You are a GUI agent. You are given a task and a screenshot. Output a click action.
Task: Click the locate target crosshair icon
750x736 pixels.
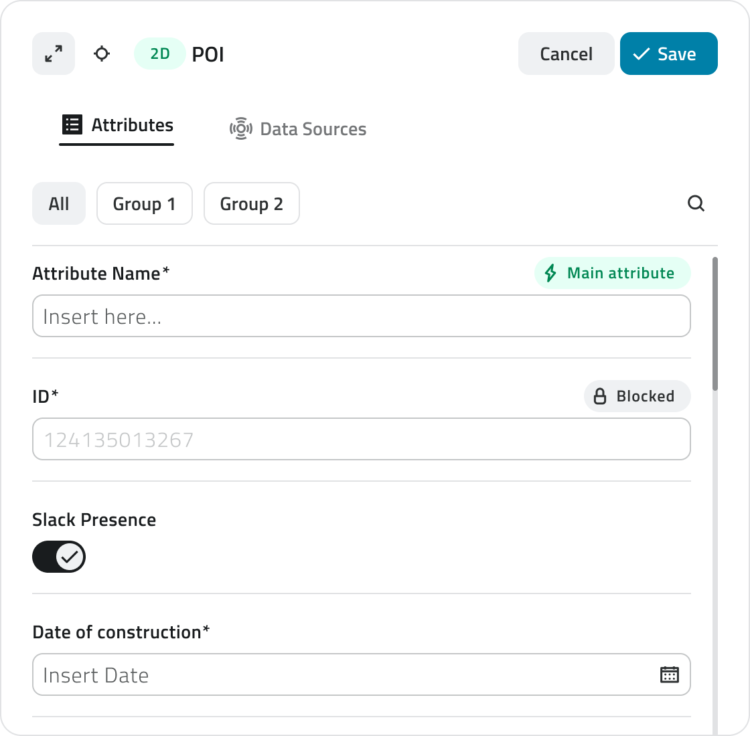point(102,54)
